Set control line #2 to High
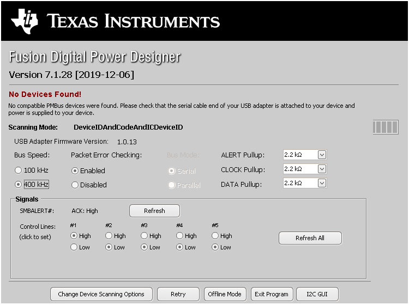 click(109, 236)
